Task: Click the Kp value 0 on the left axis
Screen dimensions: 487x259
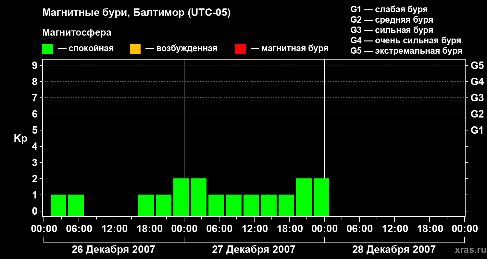Action: (35, 211)
